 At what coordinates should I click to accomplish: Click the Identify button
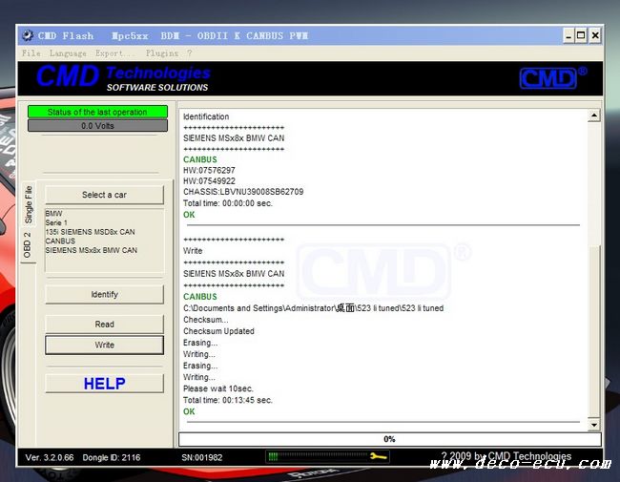coord(104,294)
